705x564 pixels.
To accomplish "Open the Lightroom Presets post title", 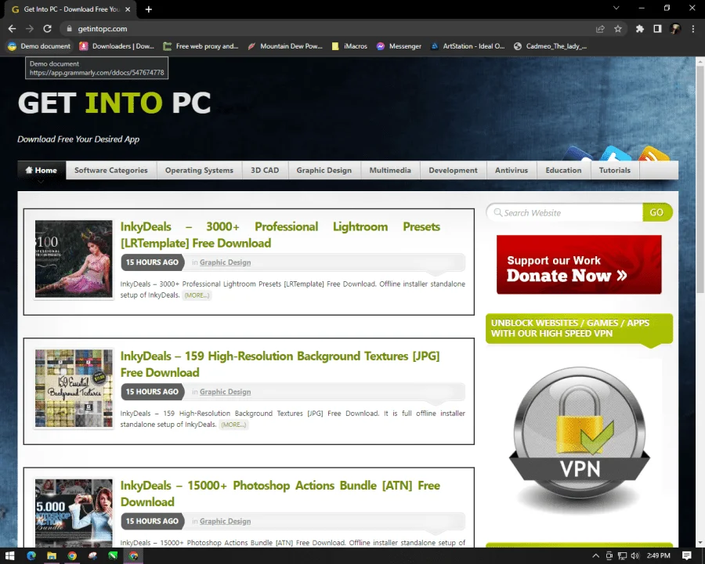I will (x=280, y=235).
